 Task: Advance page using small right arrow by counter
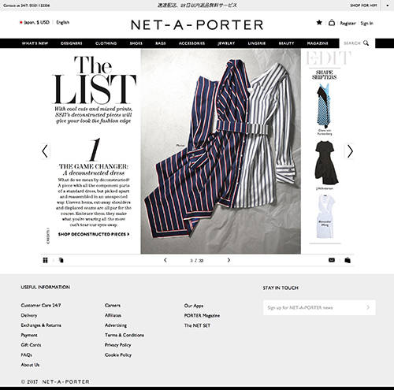click(229, 260)
